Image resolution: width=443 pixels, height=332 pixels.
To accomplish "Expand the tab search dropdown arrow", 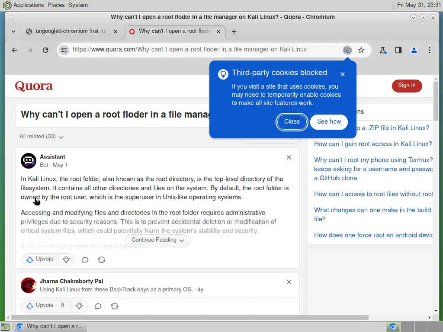I will (x=13, y=32).
